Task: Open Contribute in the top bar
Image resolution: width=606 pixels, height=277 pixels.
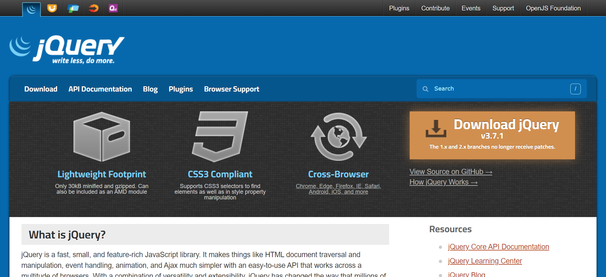Action: 435,8
